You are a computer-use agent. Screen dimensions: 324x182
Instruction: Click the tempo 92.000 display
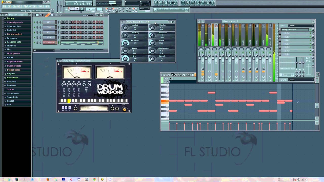coord(90,9)
